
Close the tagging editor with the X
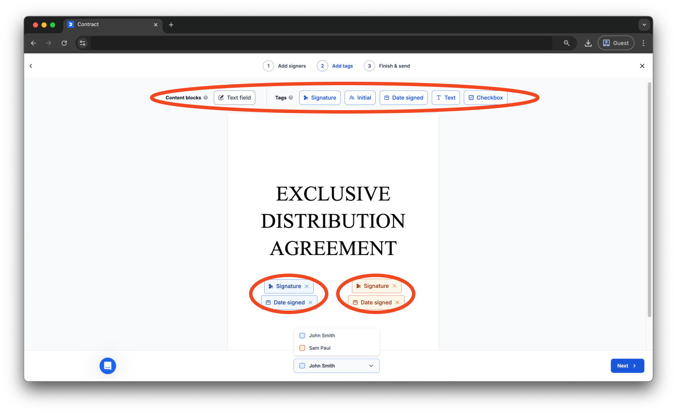click(x=642, y=66)
